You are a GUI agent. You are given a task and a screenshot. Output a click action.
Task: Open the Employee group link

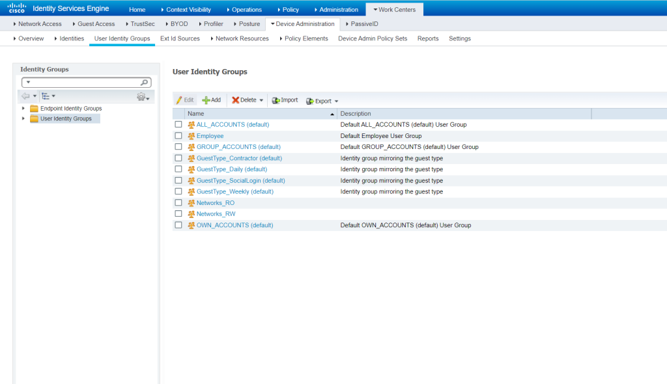[x=210, y=136]
